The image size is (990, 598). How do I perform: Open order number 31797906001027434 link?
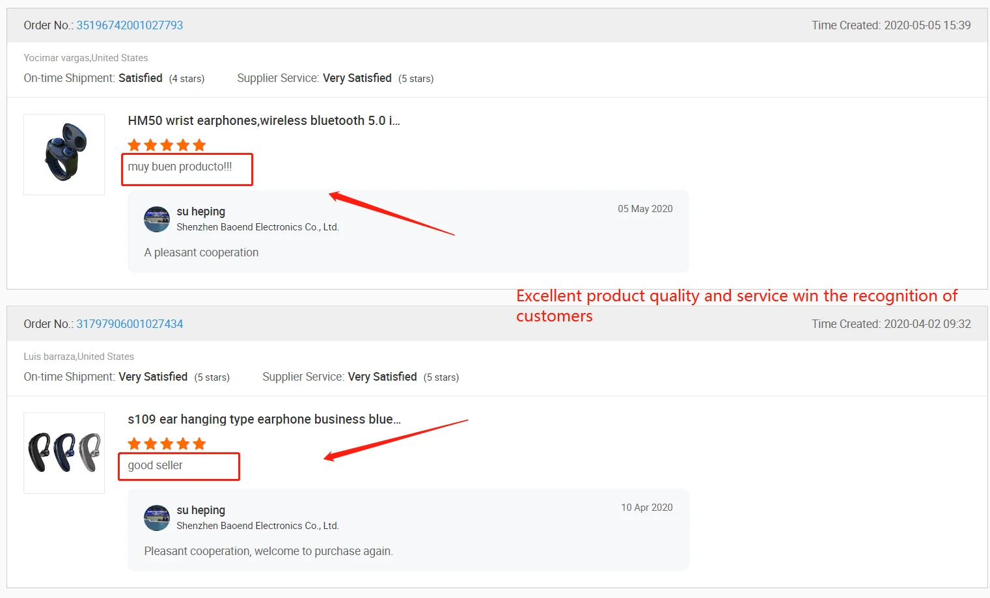point(130,324)
